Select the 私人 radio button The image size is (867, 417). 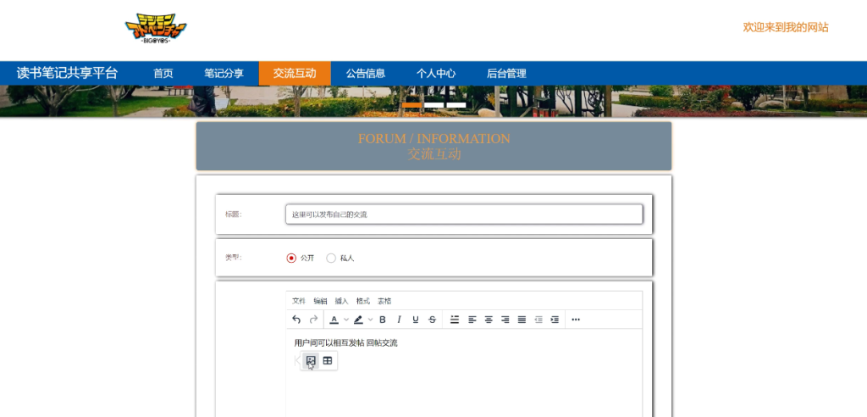tap(331, 258)
